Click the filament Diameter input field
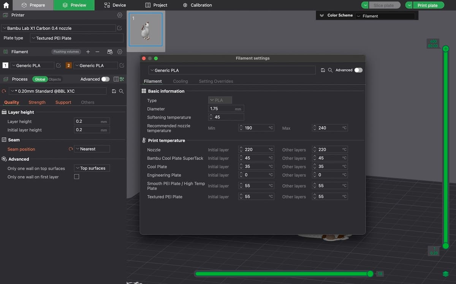Viewport: 456px width, 284px height. point(226,109)
